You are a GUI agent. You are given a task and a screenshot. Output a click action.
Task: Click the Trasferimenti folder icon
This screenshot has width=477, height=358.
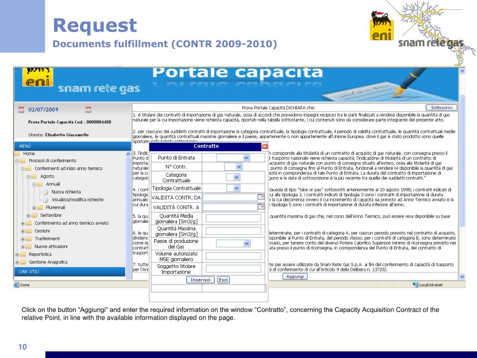click(x=29, y=239)
